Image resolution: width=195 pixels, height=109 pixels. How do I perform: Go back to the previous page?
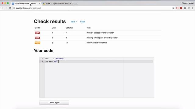click(2, 8)
